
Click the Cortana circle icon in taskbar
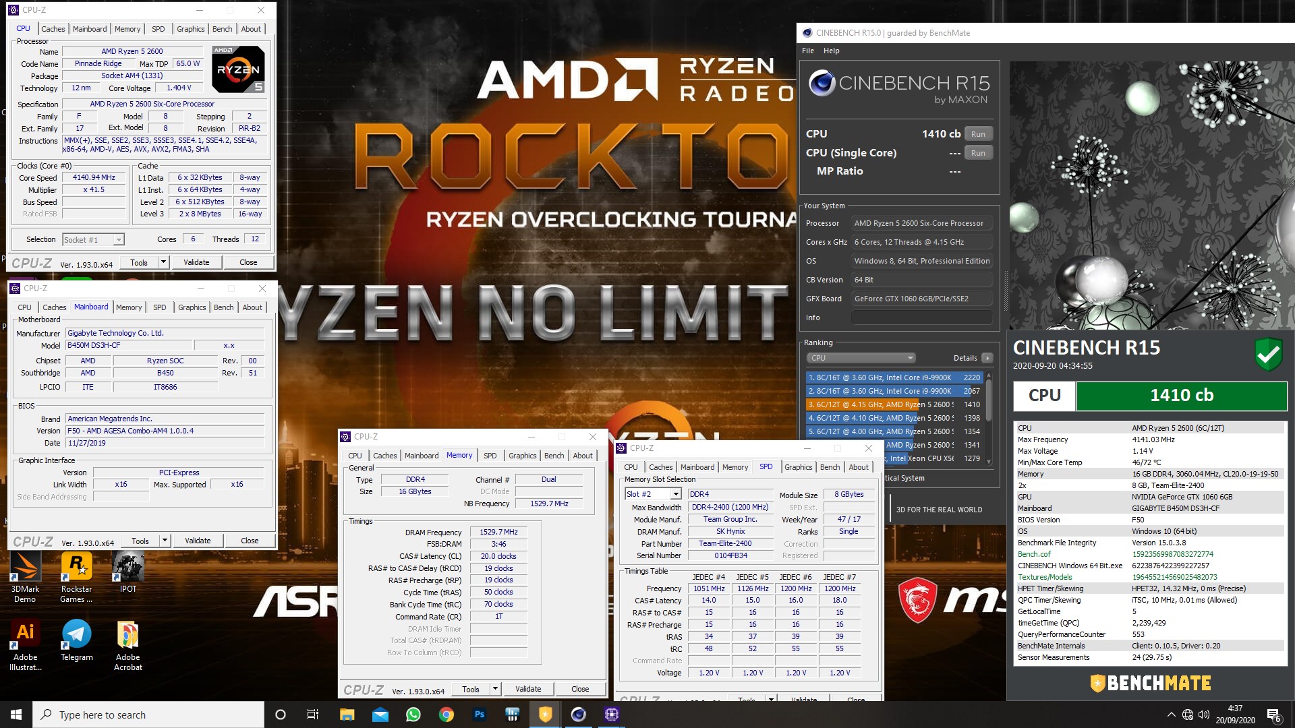[x=281, y=715]
